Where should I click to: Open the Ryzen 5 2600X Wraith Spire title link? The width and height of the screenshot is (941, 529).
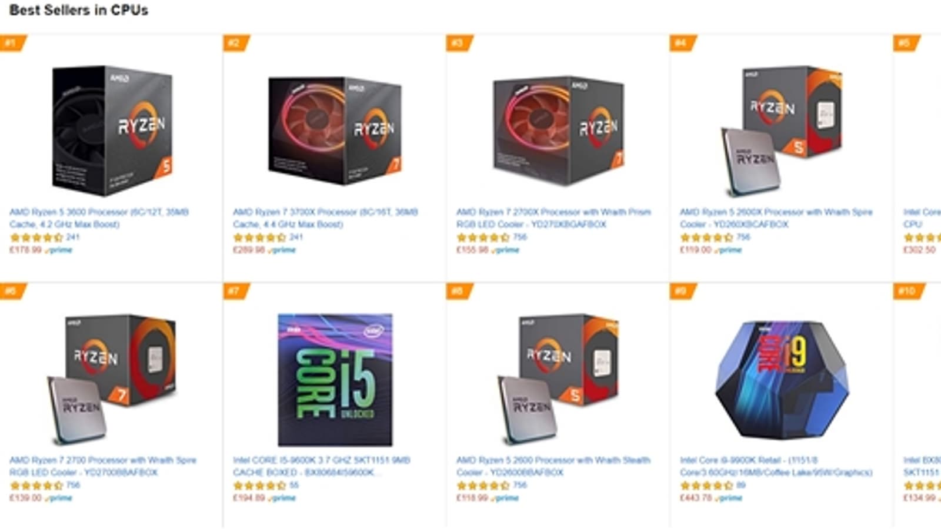tap(776, 218)
